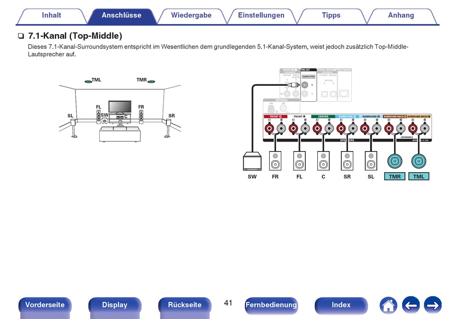This screenshot has width=456, height=319.
Task: Click the FRONT R terminal label
Action: 276,117
